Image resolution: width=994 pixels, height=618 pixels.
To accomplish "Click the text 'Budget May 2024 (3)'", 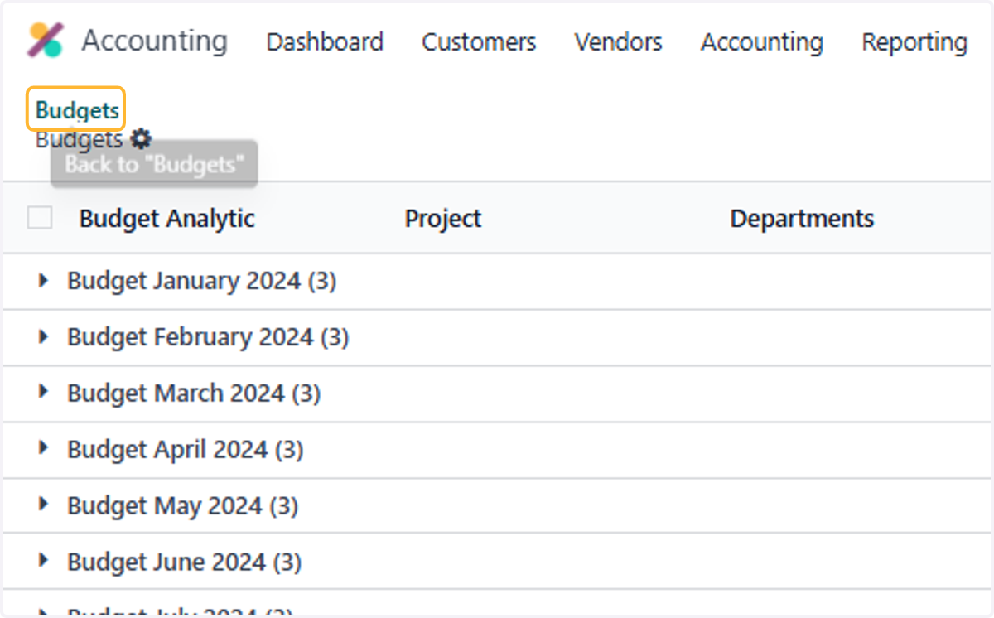I will pos(182,505).
